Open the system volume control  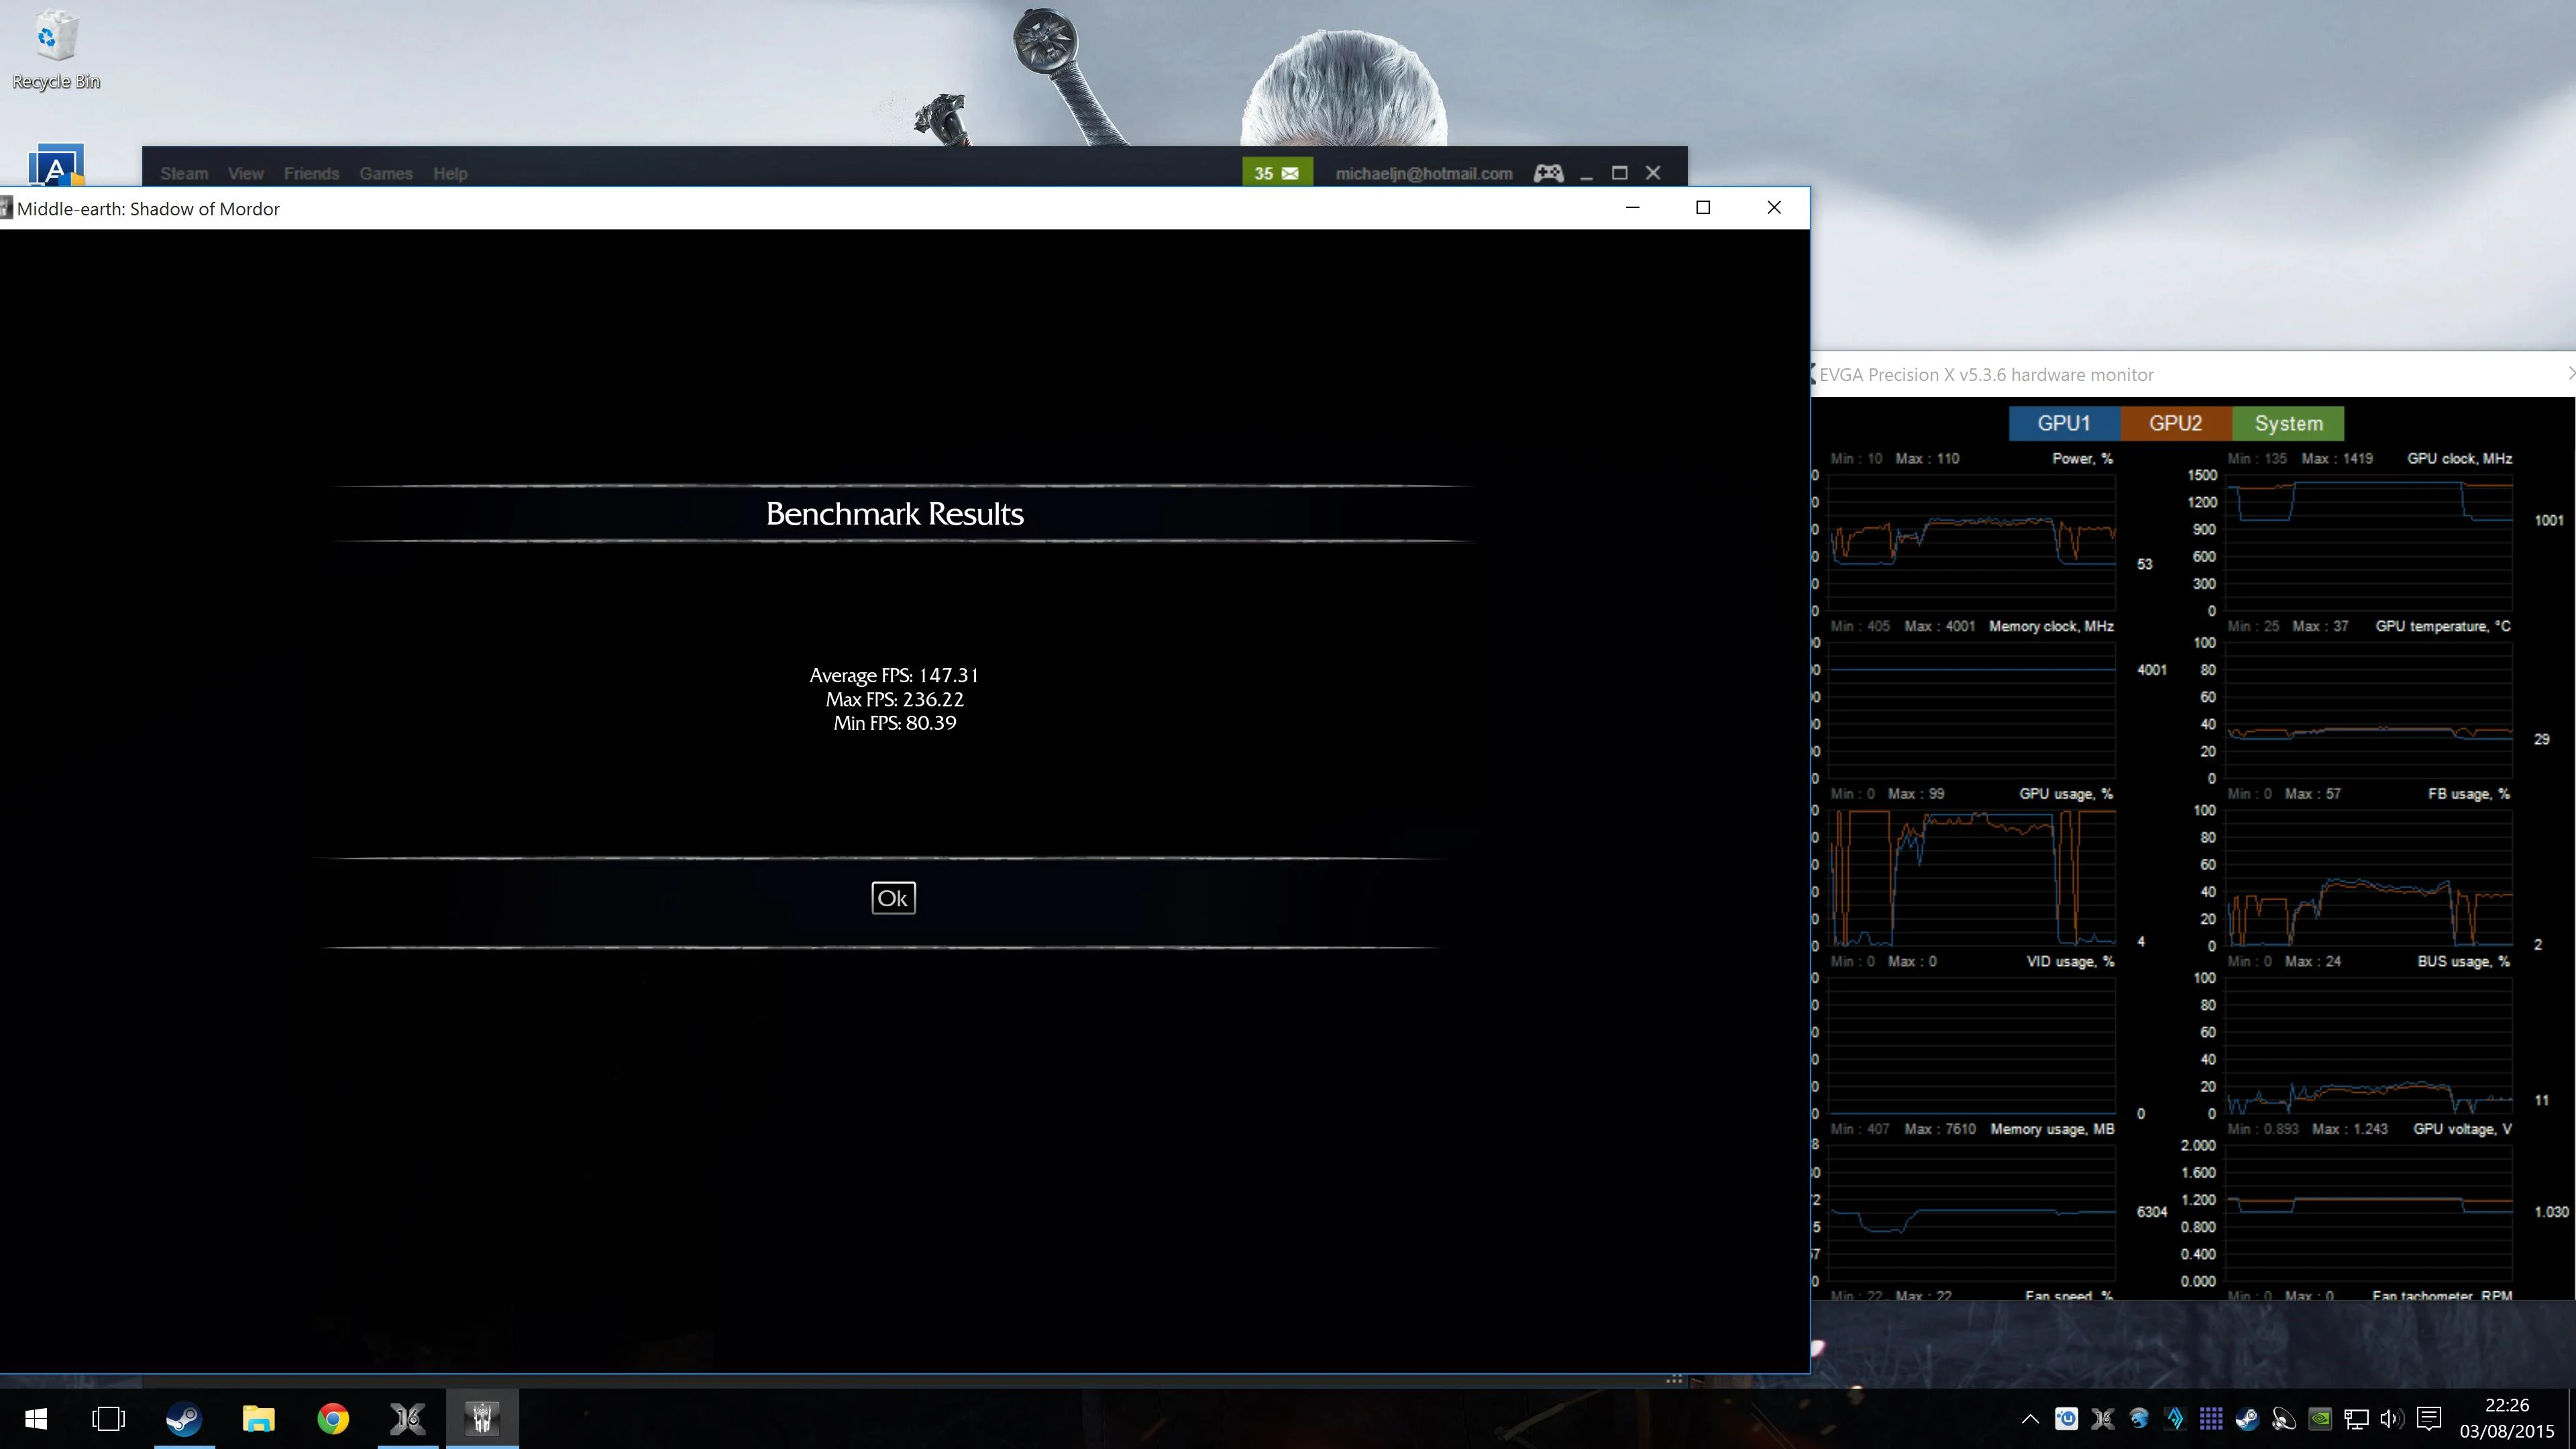[x=2392, y=1418]
